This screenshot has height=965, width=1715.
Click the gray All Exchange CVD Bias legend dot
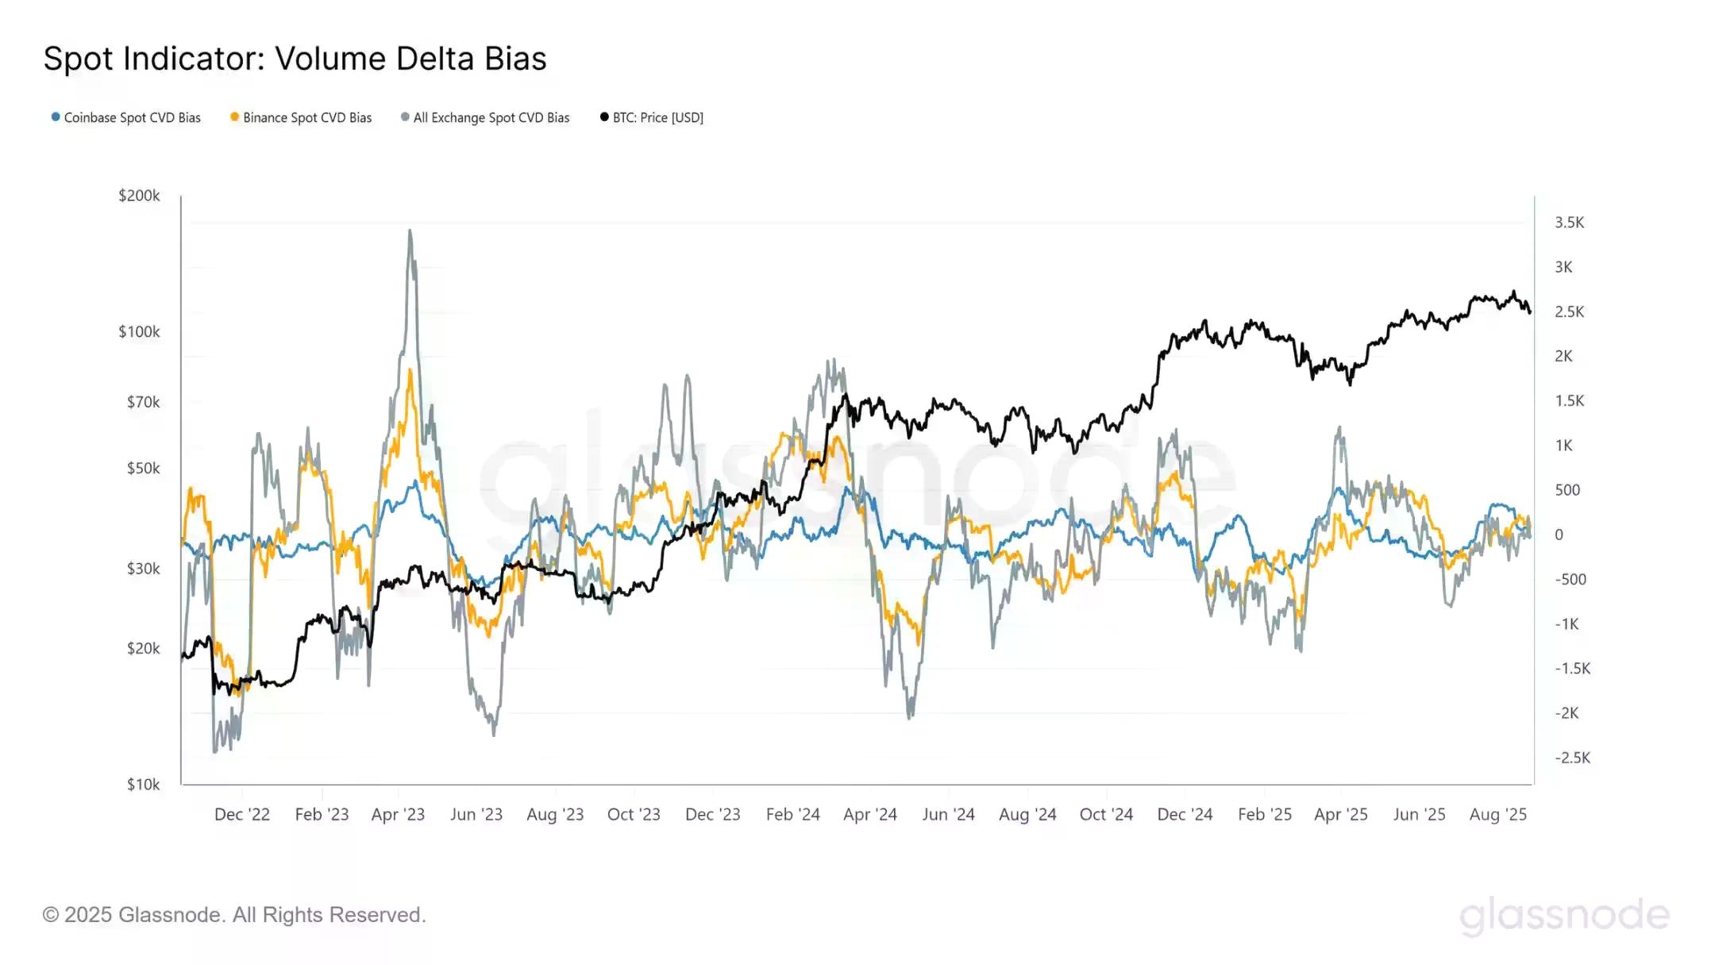coord(405,118)
